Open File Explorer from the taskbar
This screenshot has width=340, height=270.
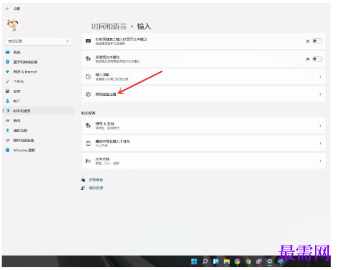(x=226, y=262)
